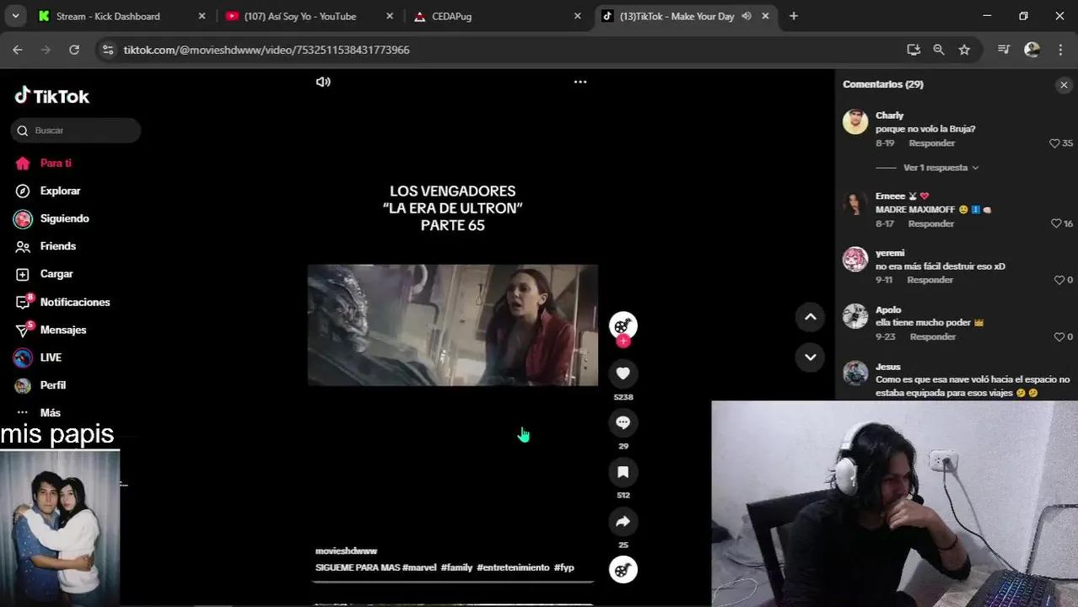Follow creator with red plus badge
The width and height of the screenshot is (1078, 607).
pos(623,341)
